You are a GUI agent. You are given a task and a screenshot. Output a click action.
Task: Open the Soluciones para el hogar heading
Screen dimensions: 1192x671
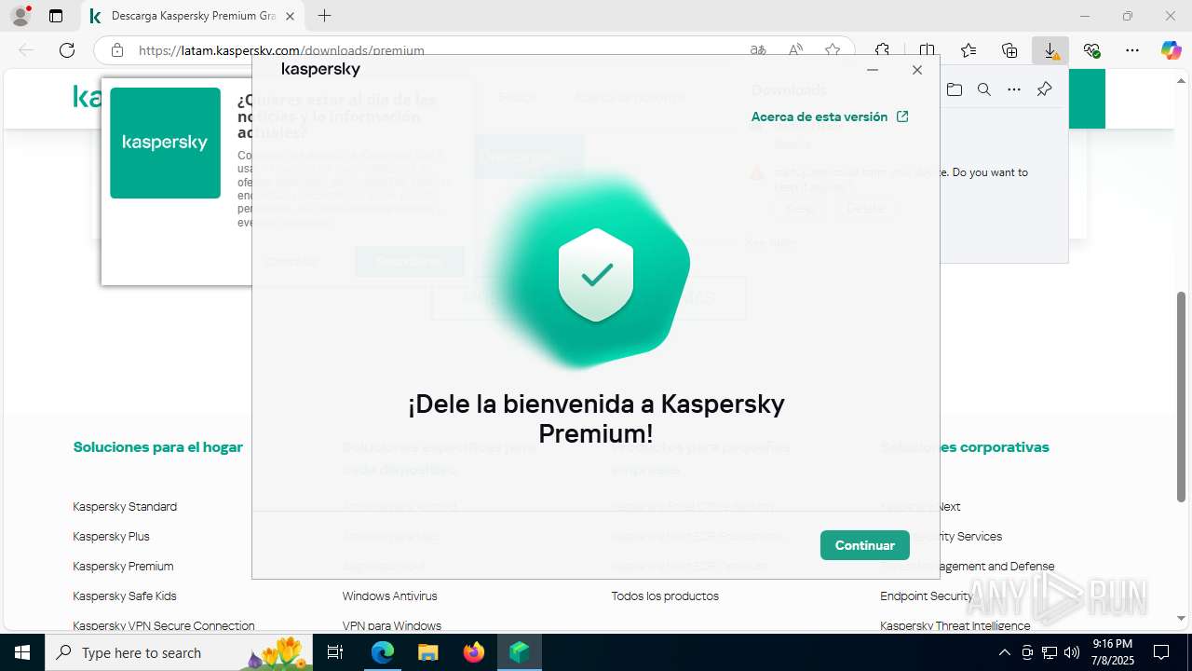pos(158,447)
